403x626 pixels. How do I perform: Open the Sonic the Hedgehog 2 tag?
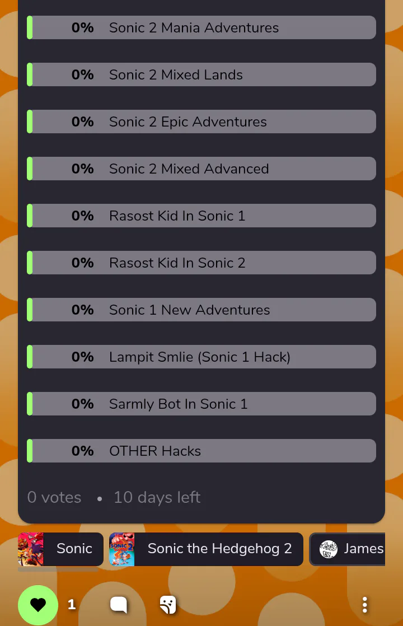click(x=207, y=549)
